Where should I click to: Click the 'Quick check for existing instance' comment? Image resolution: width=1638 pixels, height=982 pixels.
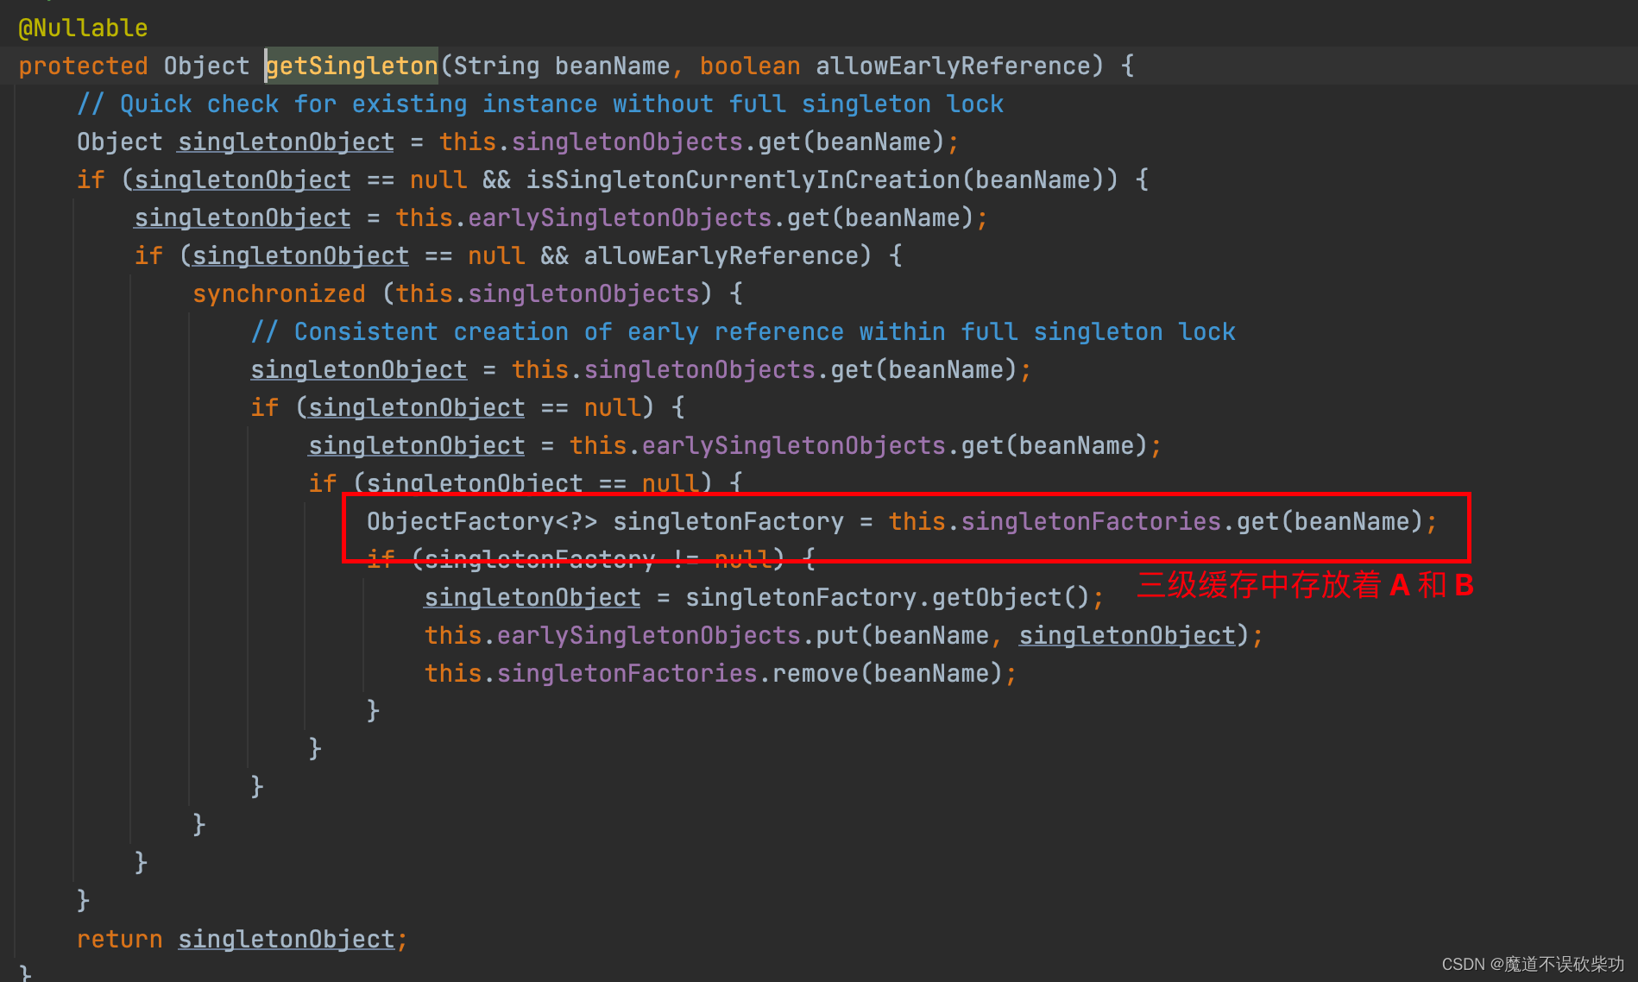(540, 104)
